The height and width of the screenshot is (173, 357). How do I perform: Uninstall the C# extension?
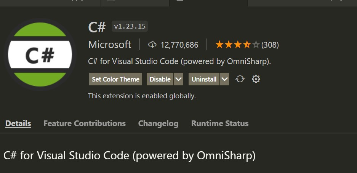tap(204, 79)
